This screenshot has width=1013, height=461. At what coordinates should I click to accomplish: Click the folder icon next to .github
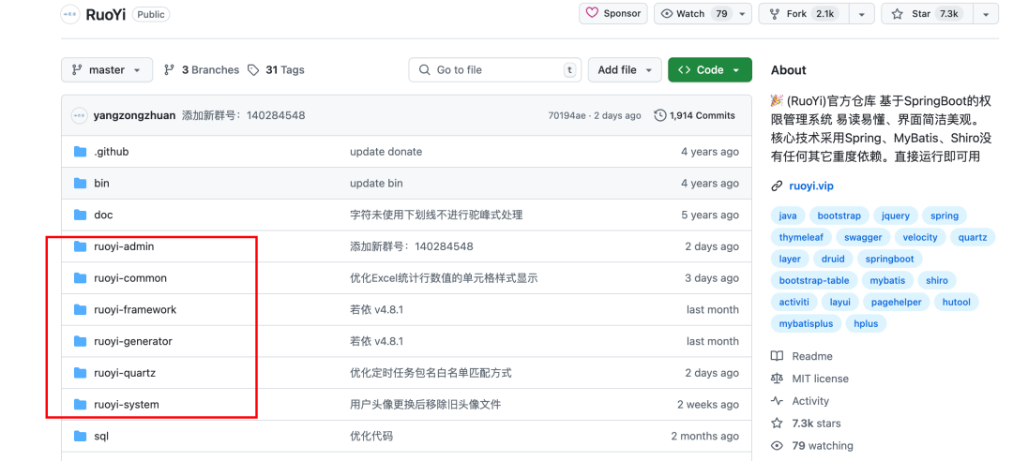(80, 152)
